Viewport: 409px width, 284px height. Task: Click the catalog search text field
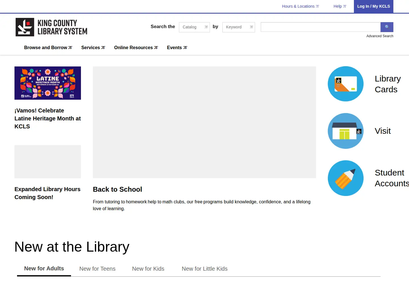click(x=321, y=27)
